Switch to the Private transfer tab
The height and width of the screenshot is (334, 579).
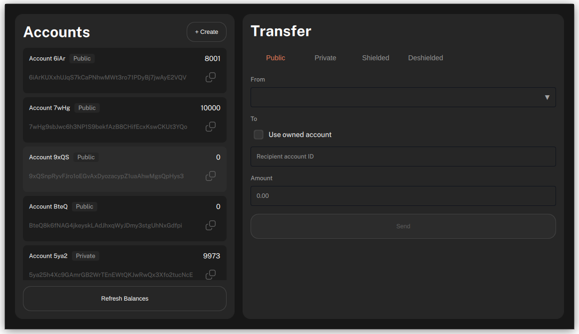[x=325, y=58]
